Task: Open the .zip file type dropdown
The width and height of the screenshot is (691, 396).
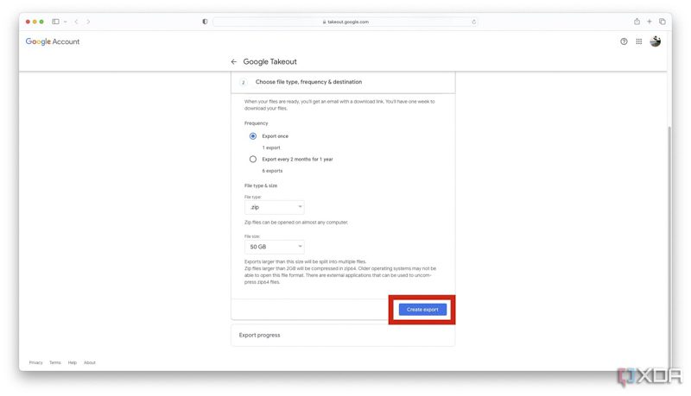Action: pos(274,207)
